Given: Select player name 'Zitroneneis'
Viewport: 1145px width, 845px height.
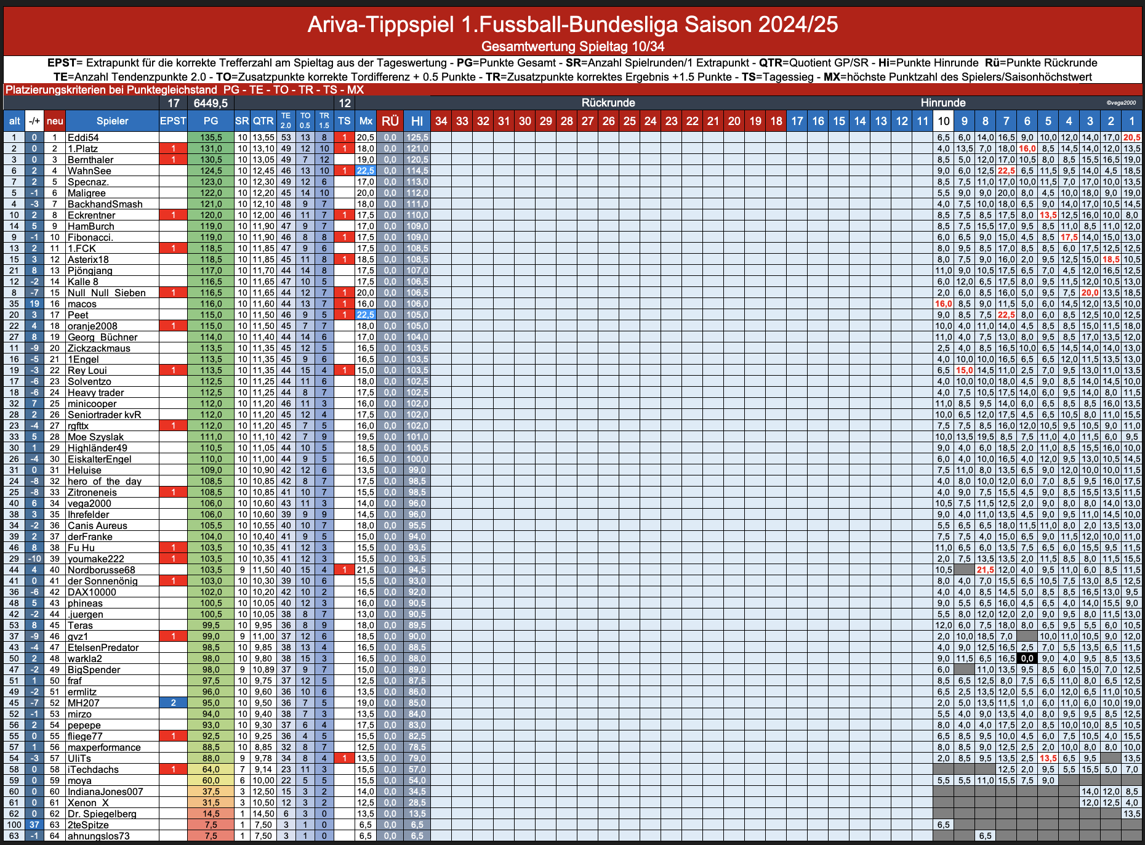Looking at the screenshot, I should [x=92, y=492].
